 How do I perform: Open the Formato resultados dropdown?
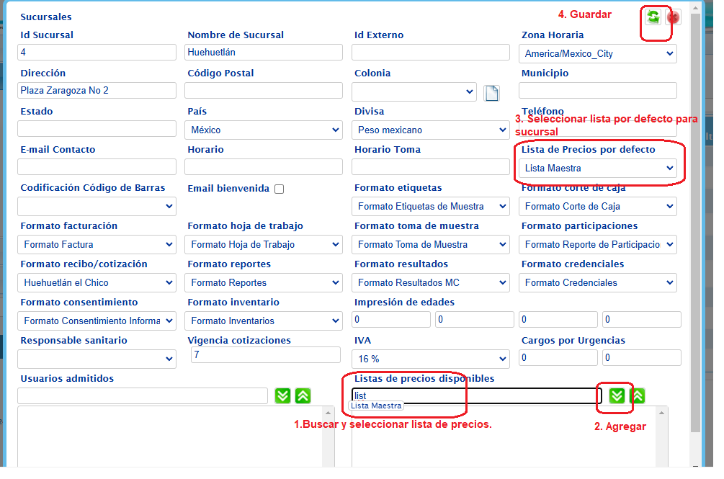click(x=430, y=282)
